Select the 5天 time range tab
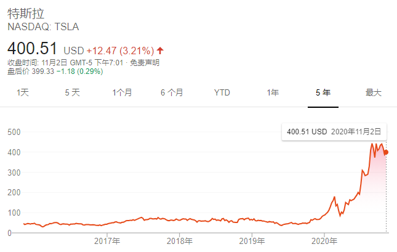397x252 pixels. [72, 92]
